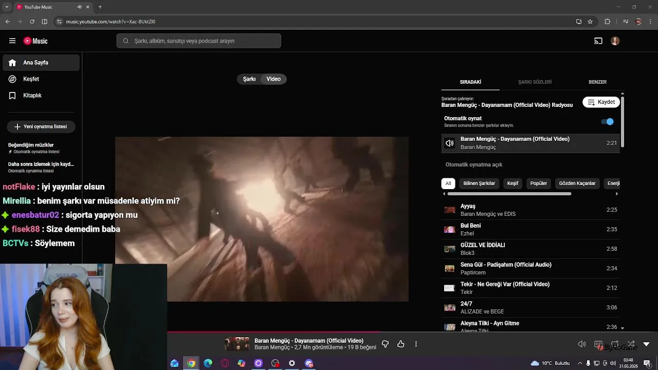The height and width of the screenshot is (370, 658).
Task: Open the hamburger guide menu
Action: (x=12, y=41)
